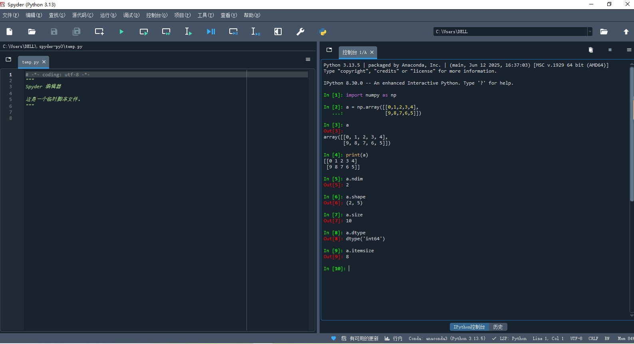Open the editor pane options menu
This screenshot has width=634, height=344.
308,59
